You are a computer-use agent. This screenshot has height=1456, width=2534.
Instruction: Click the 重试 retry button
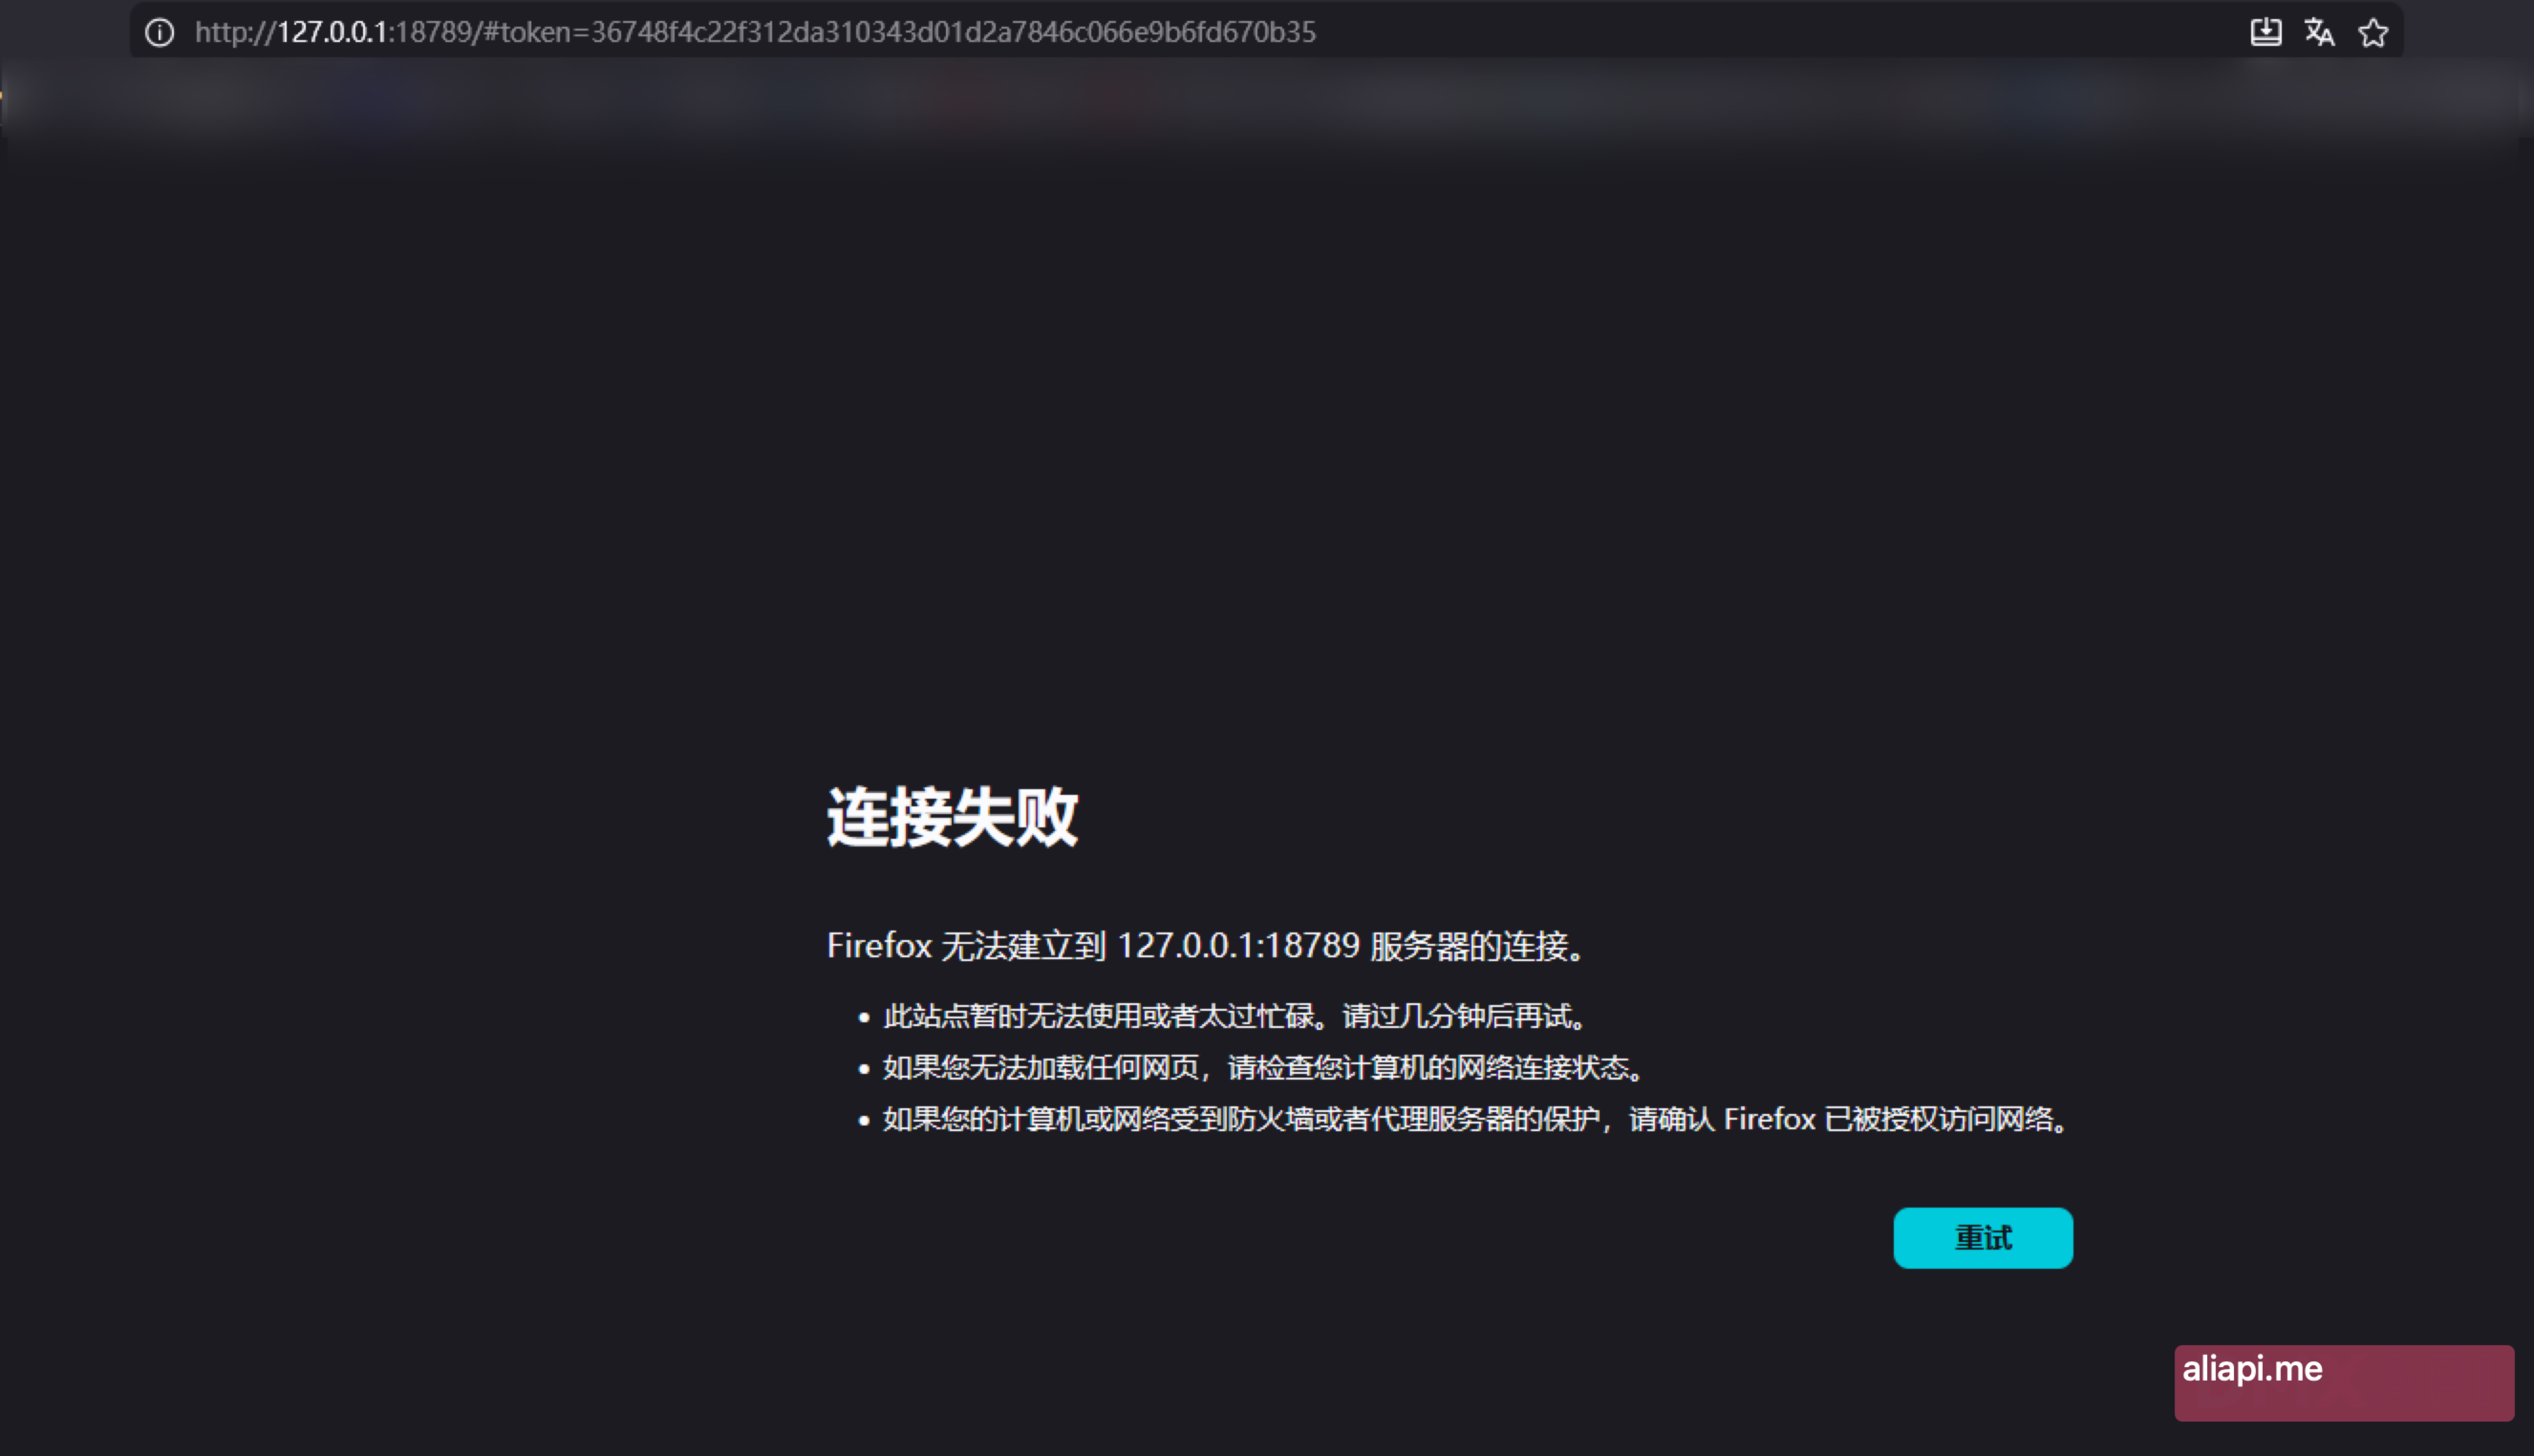(x=1982, y=1238)
